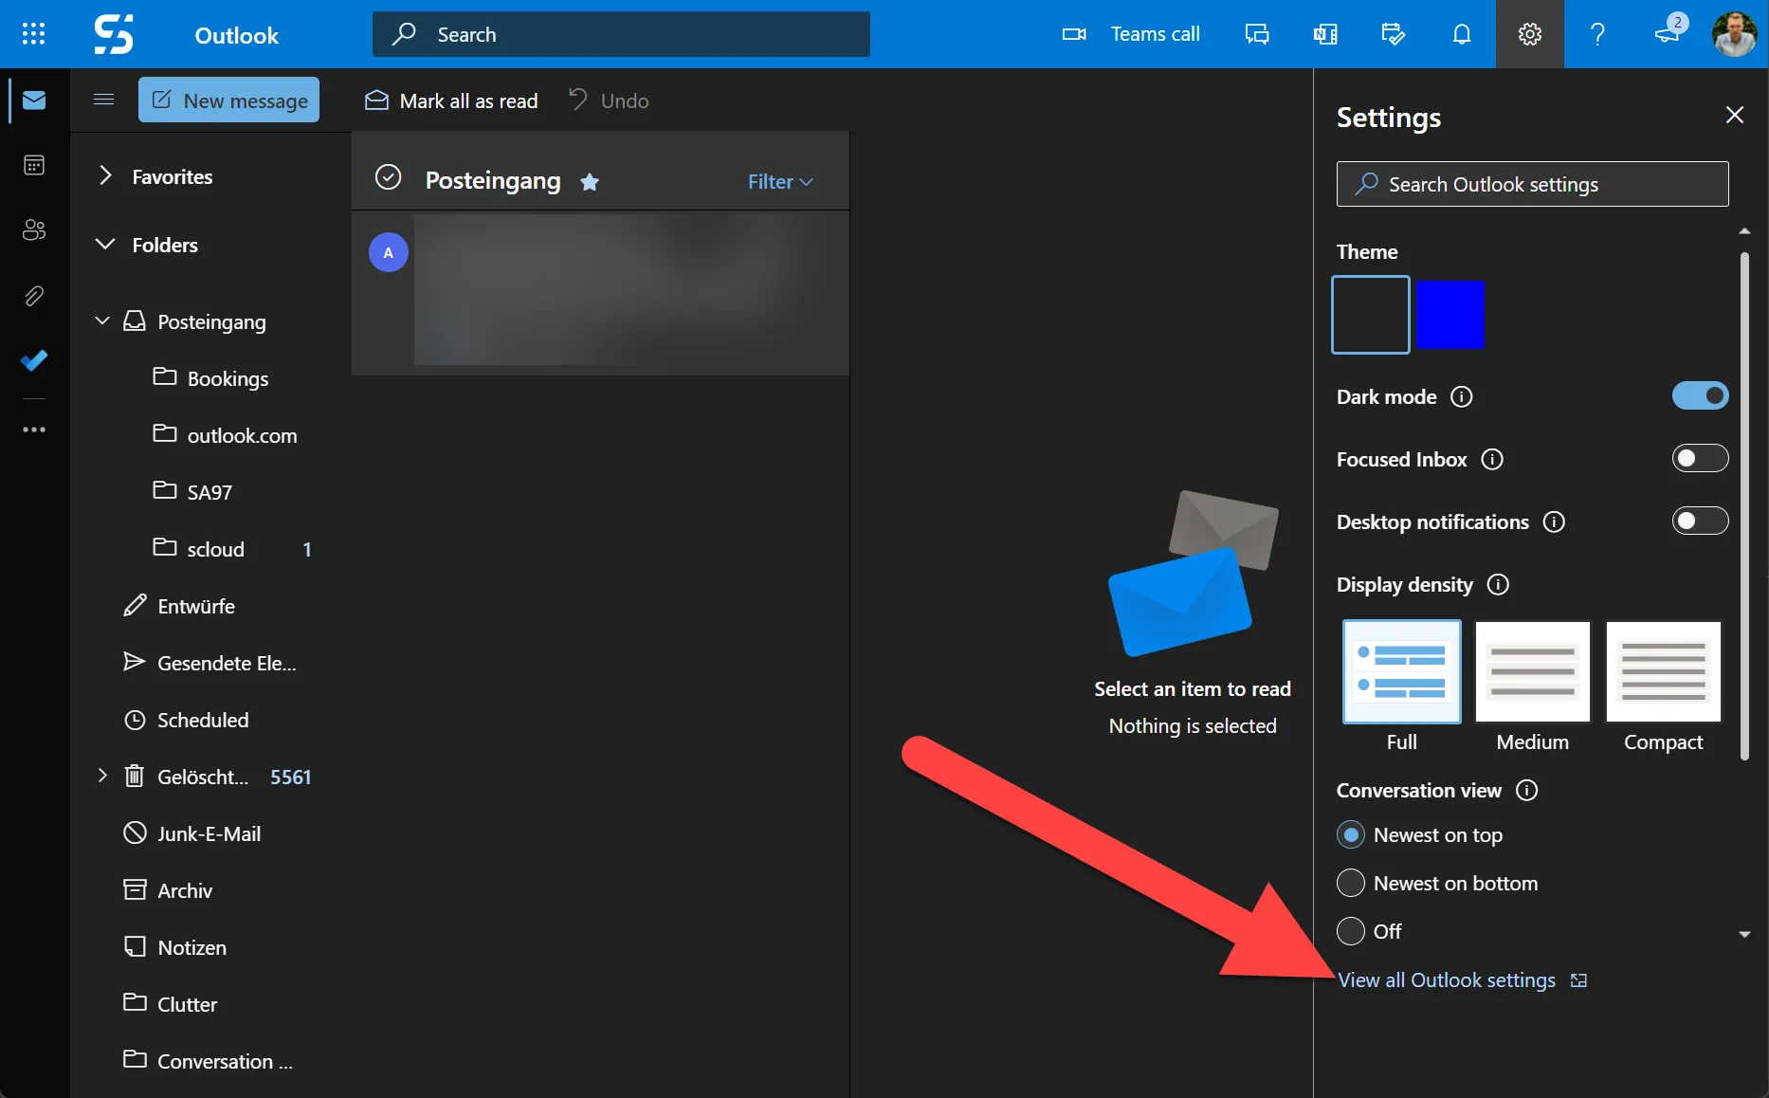This screenshot has width=1769, height=1098.
Task: Expand the Favorites section
Action: 105,175
